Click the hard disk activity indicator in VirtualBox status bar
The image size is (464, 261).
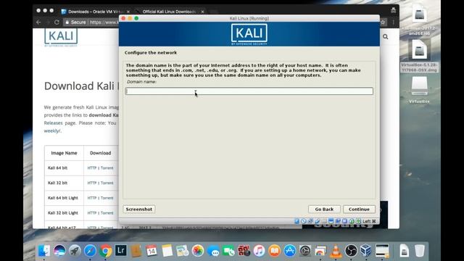pos(297,221)
